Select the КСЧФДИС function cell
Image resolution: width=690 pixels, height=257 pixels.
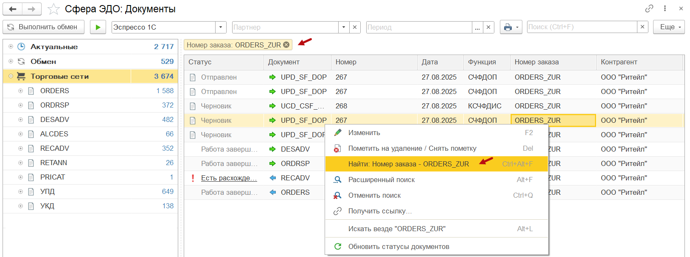click(x=487, y=106)
